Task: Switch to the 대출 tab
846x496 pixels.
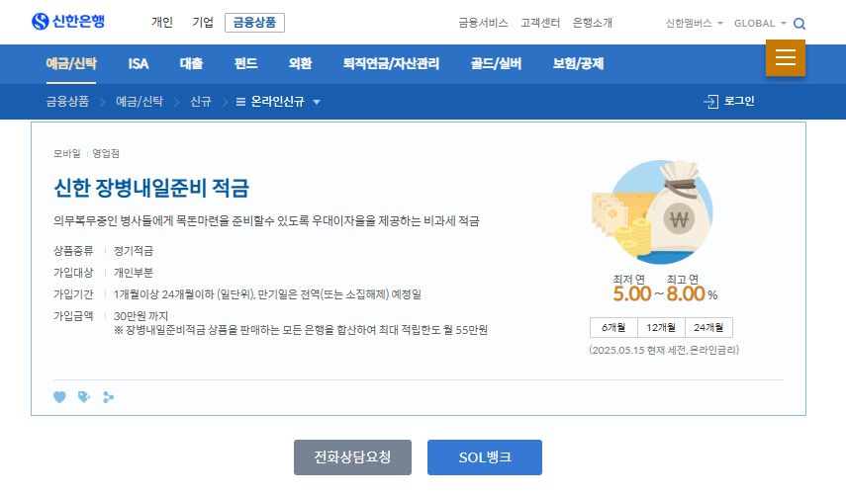Action: click(191, 63)
